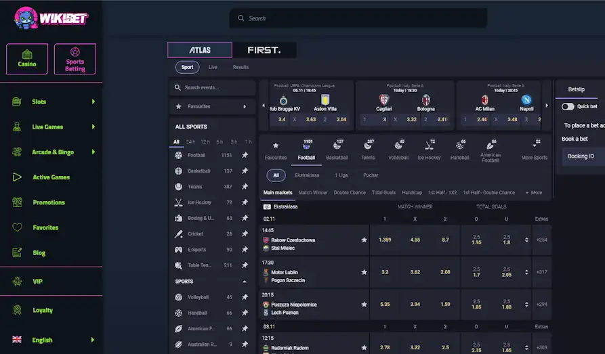605x354 pixels.
Task: Open the Promotions link
Action: (49, 202)
